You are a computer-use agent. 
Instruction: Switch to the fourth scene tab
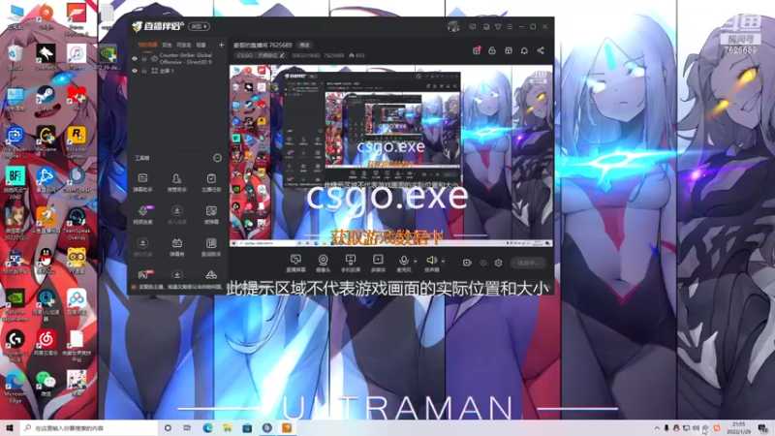point(201,45)
